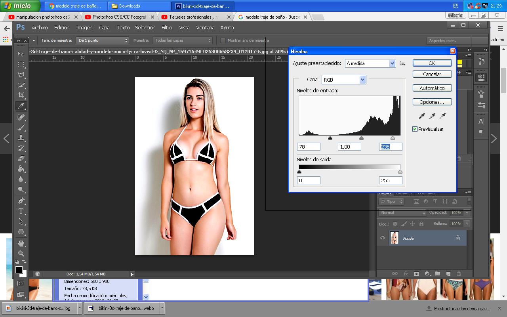Select the Hand tool
Viewport: 507px width, 317px height.
click(x=21, y=243)
